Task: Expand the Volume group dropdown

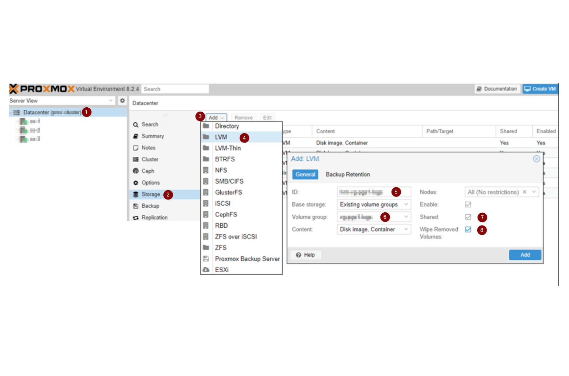Action: tap(407, 217)
